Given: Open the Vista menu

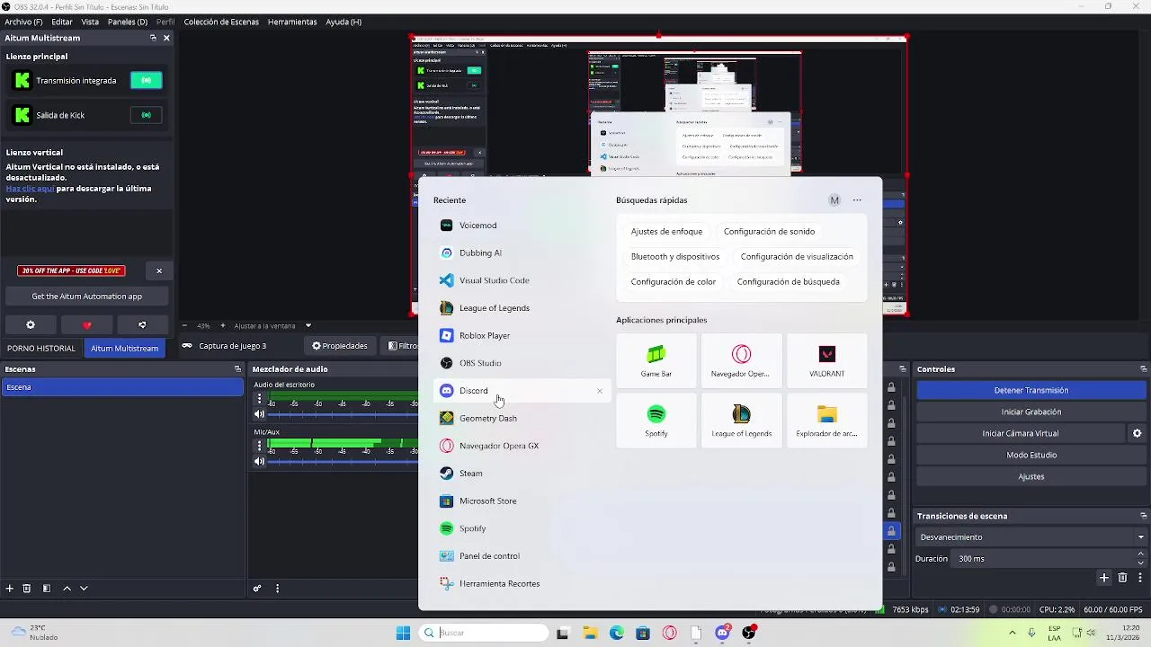Looking at the screenshot, I should pyautogui.click(x=90, y=22).
